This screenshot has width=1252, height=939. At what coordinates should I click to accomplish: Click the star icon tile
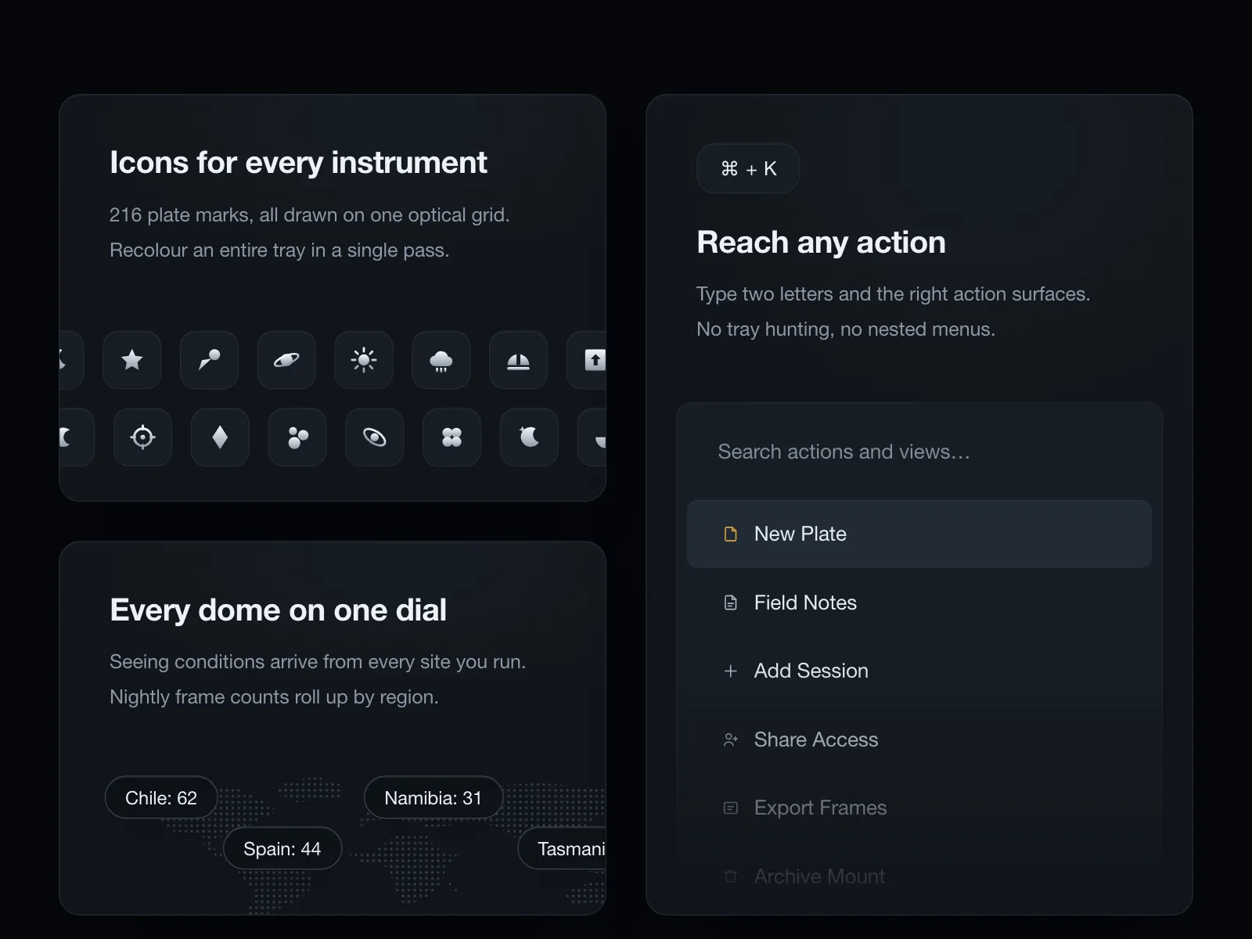pos(132,360)
